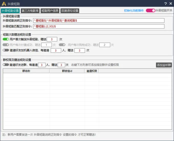This screenshot has height=141, width=174.
Task: Toggle 邀请好友加机器人微信 switch
Action: point(6,50)
